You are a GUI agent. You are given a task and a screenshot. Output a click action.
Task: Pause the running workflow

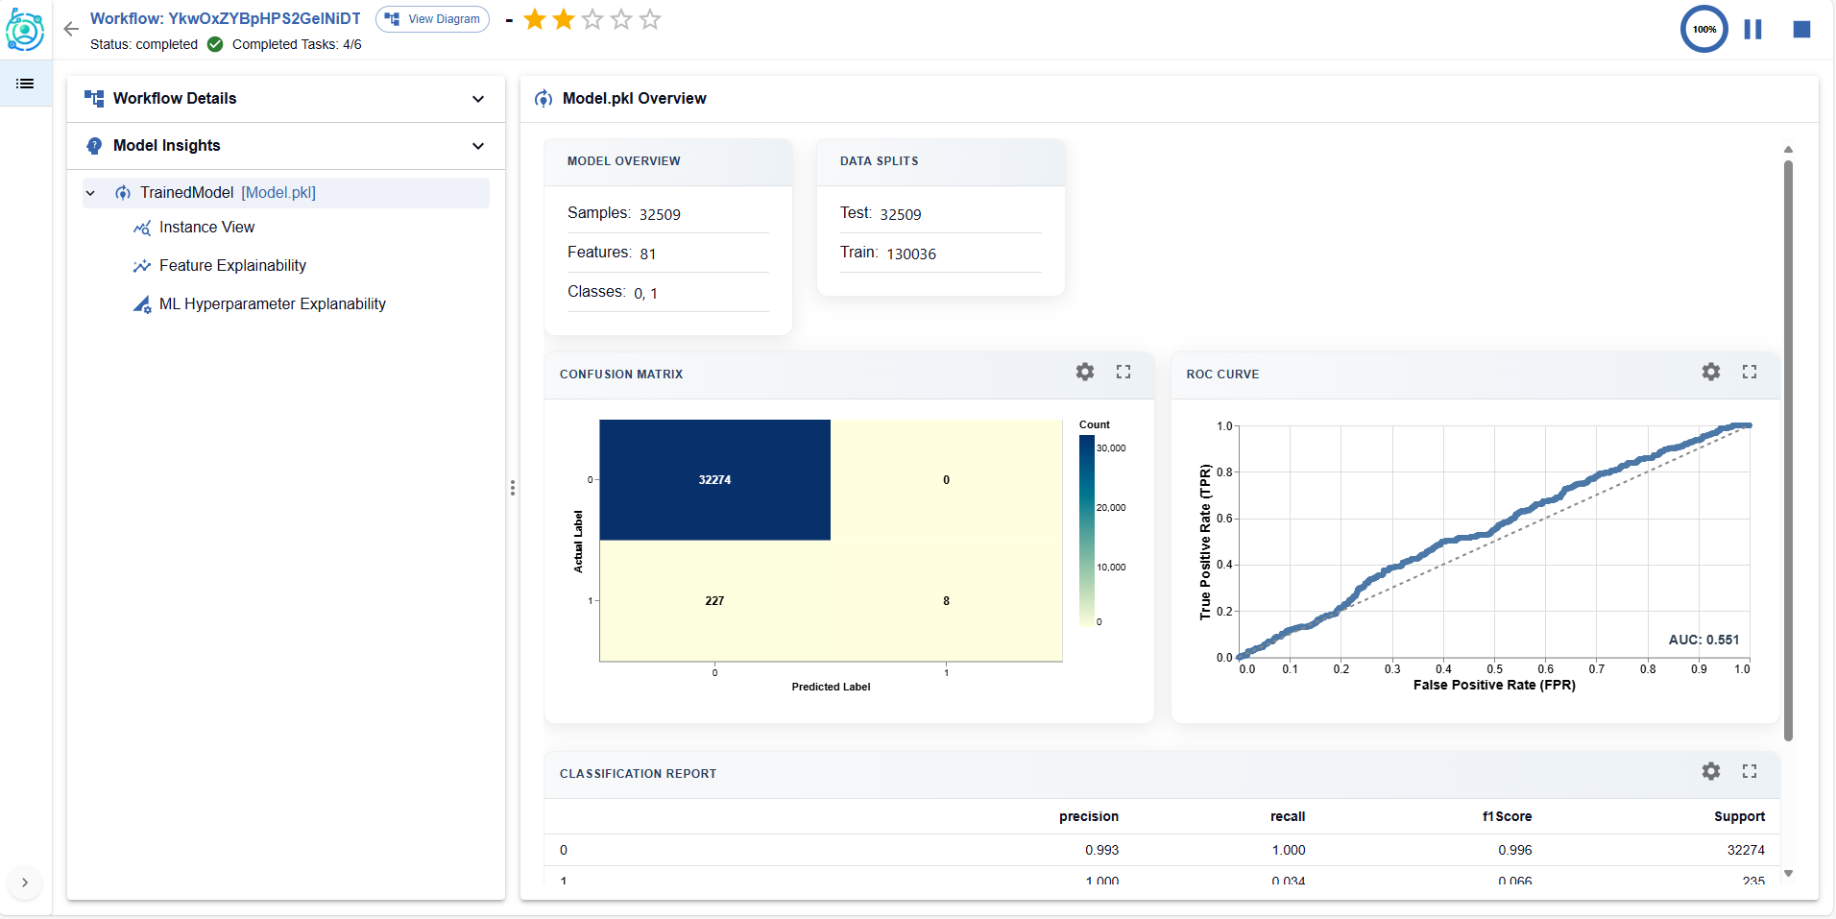[x=1751, y=29]
